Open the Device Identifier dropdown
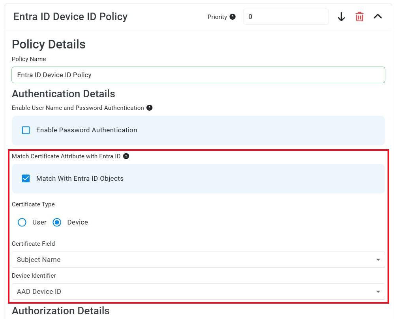This screenshot has width=397, height=319. tap(198, 291)
